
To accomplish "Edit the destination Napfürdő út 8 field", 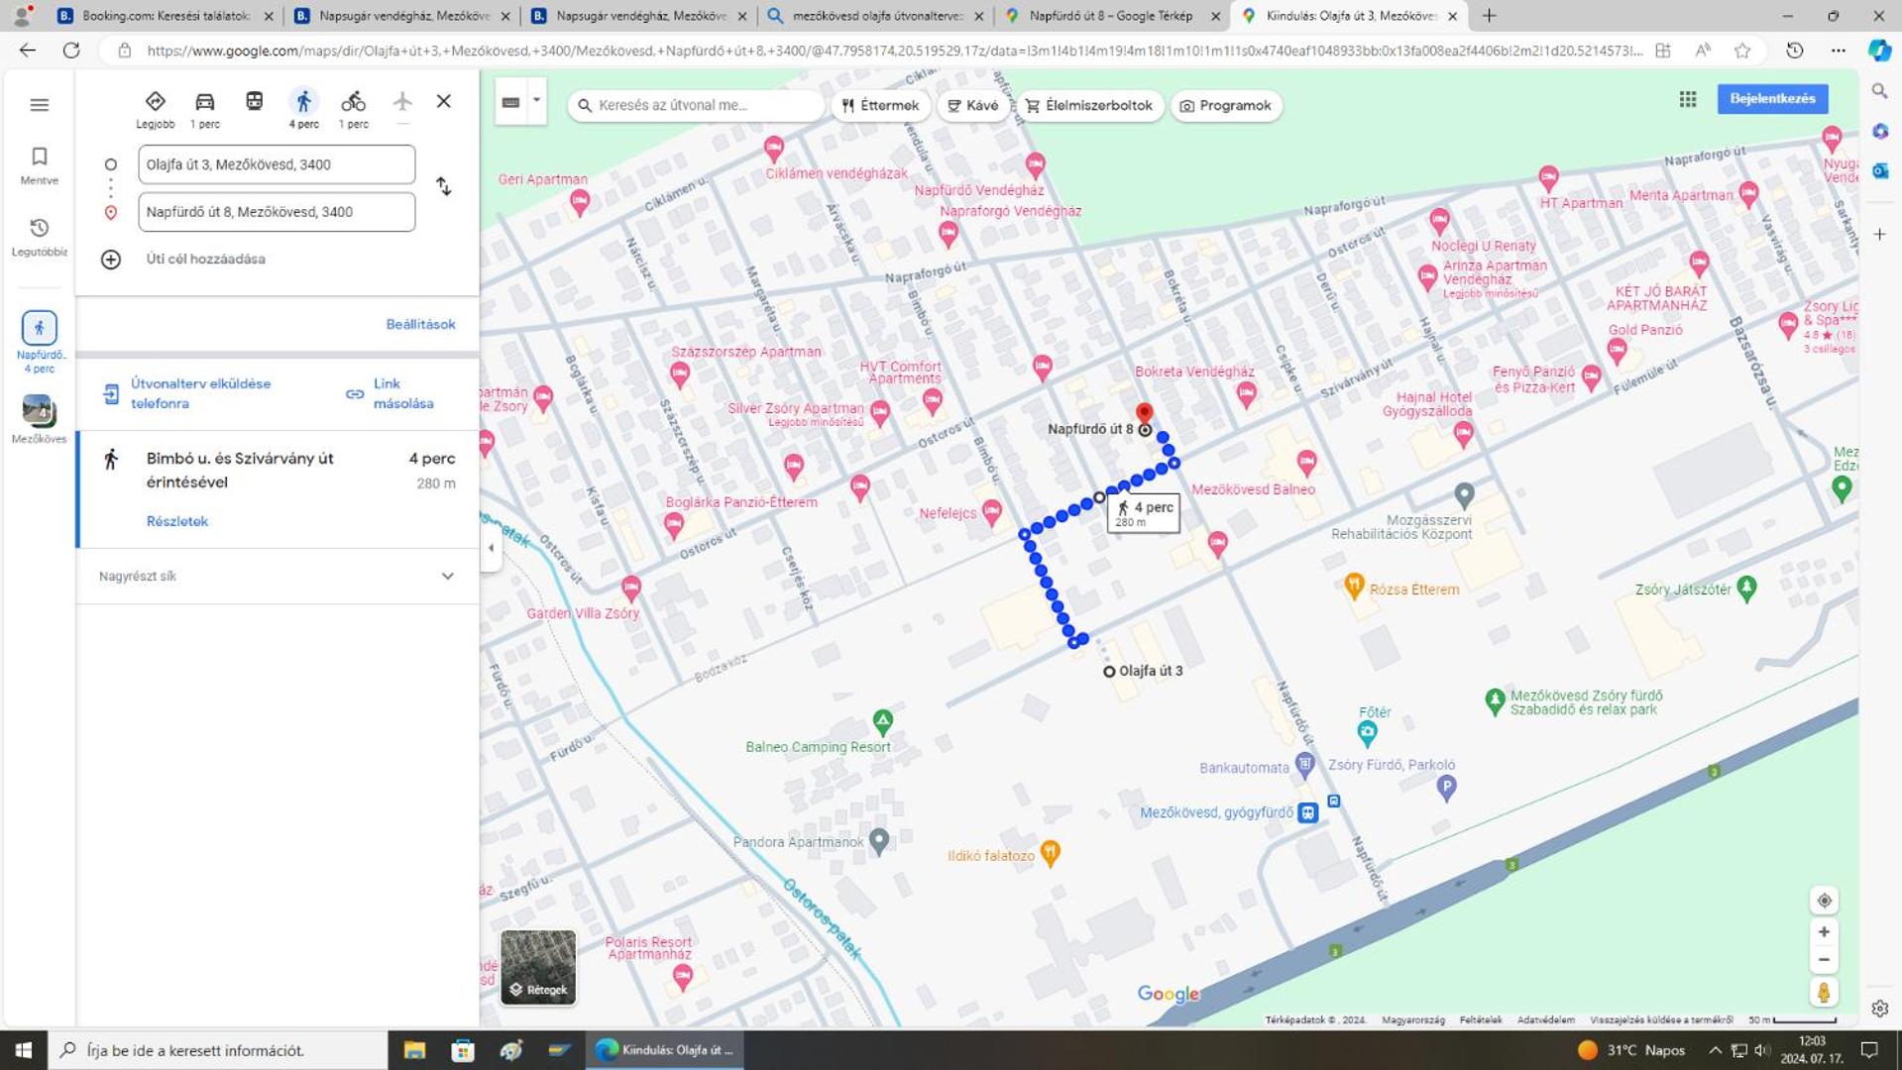I will (x=277, y=212).
